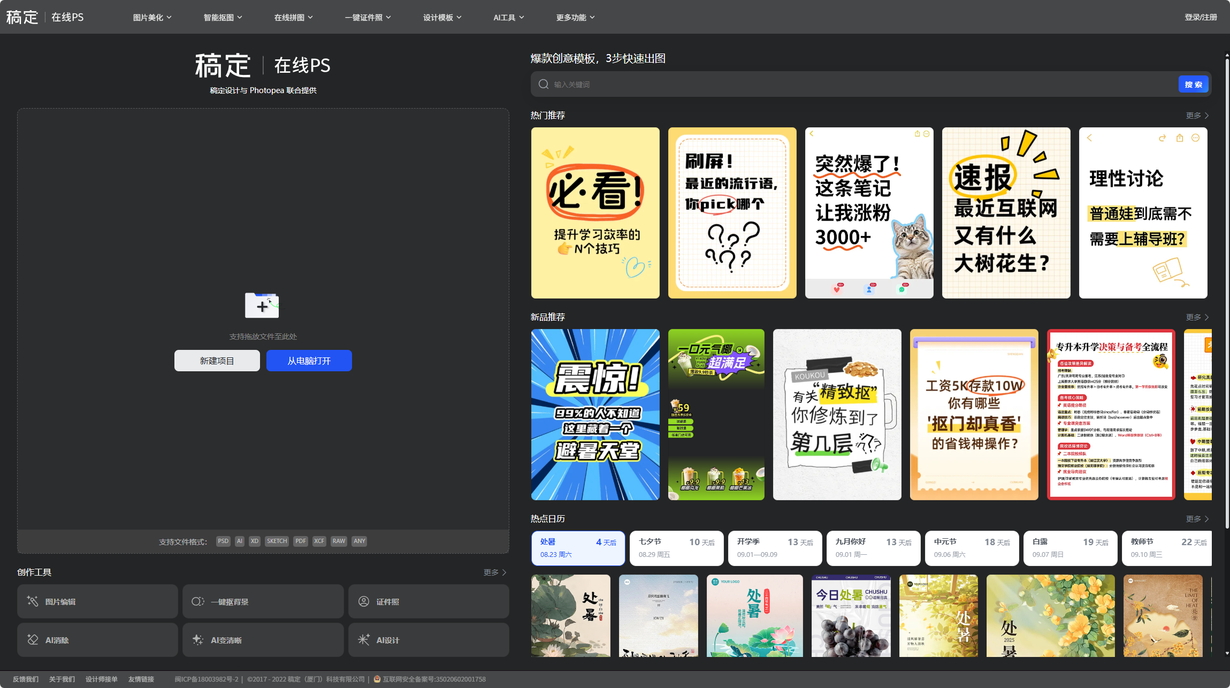Open the 一键抠背景 background removal tool
The height and width of the screenshot is (688, 1230).
click(x=263, y=601)
